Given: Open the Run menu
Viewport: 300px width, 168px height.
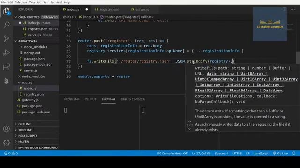Looking at the screenshot, I should pos(46,2).
